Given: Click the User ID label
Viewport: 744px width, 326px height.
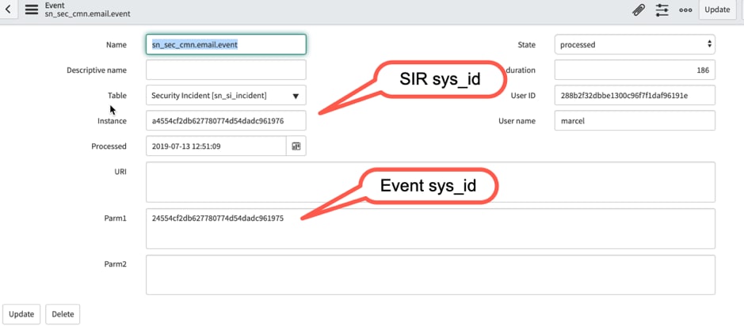Looking at the screenshot, I should (523, 96).
